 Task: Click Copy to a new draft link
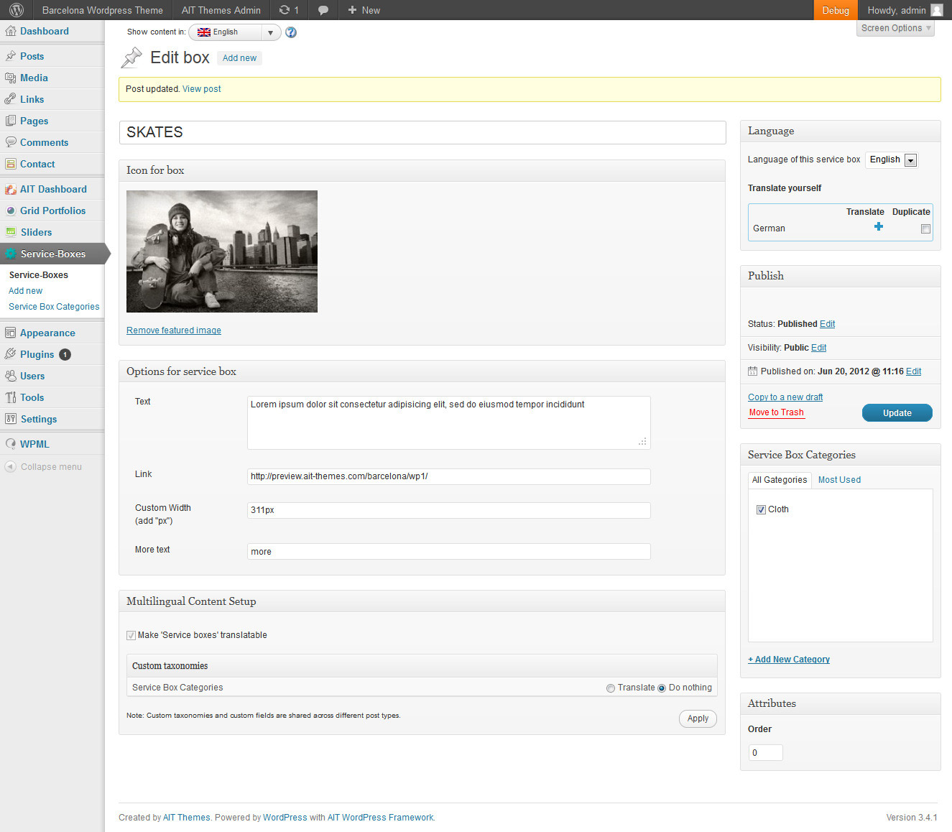(x=785, y=397)
